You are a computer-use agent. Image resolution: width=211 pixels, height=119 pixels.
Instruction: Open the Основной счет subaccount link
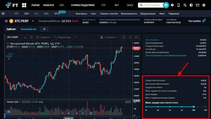coord(29,29)
